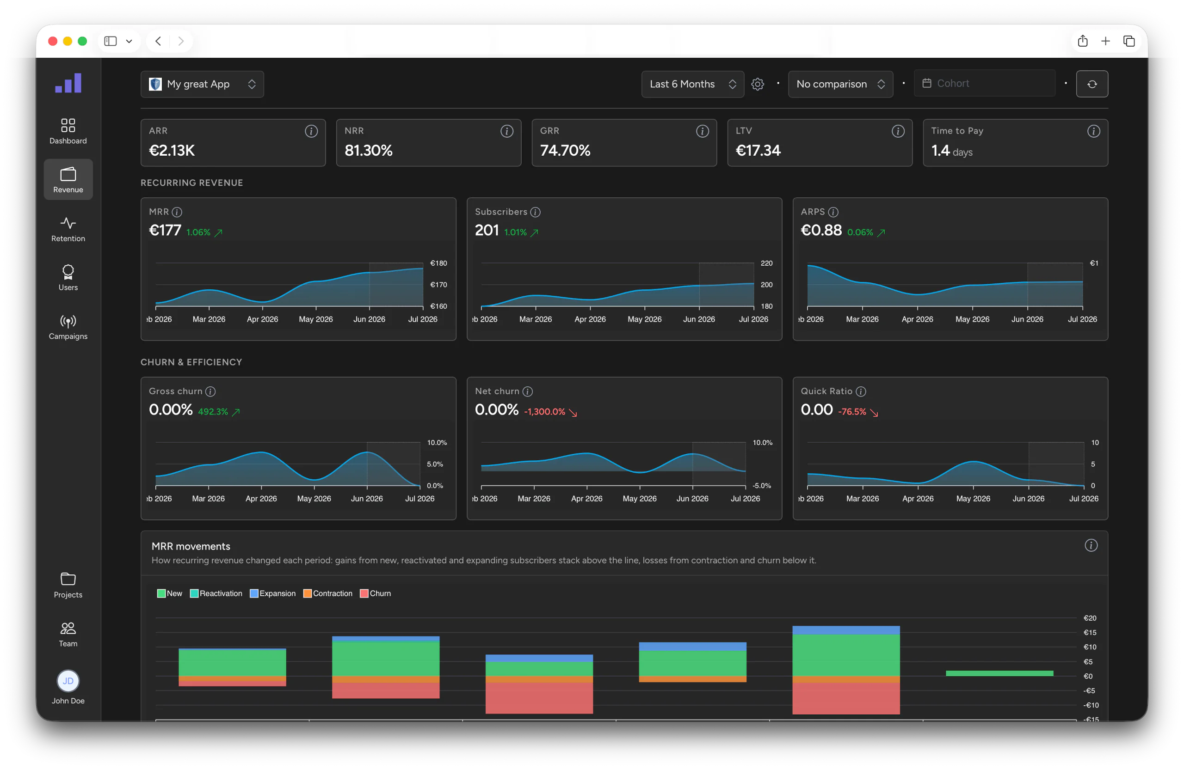Click the 1.4 days value
This screenshot has width=1184, height=769.
[951, 151]
